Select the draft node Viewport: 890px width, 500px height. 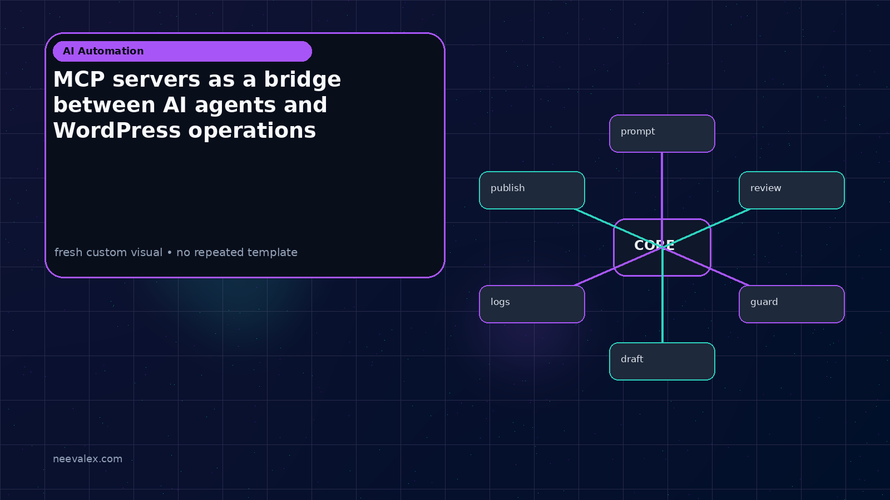click(662, 361)
